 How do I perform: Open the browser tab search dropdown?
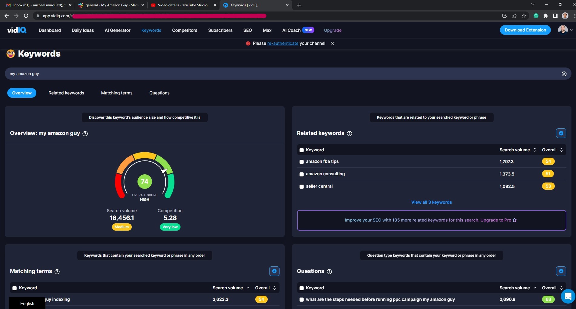click(x=533, y=5)
